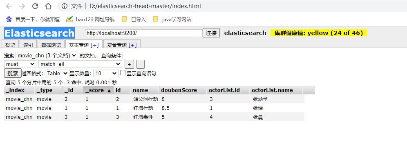Sort by the actorList.name column header

(276, 90)
